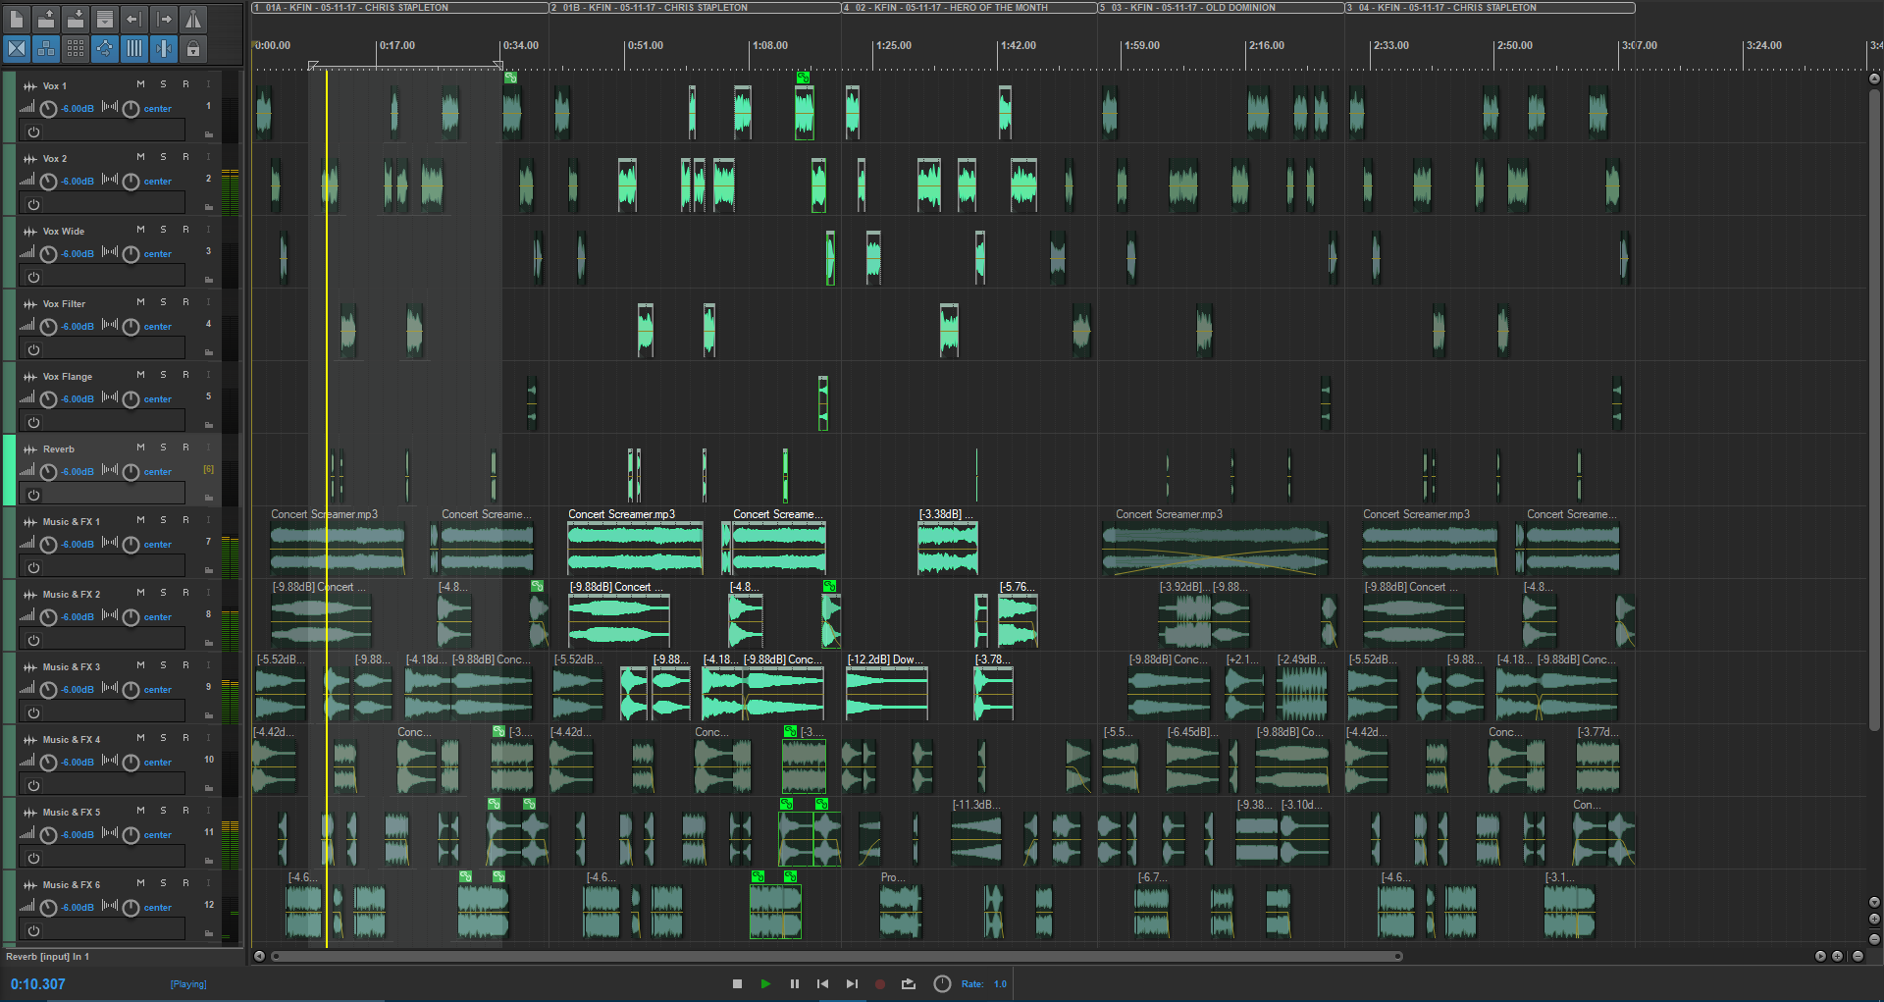Screen dimensions: 1884x1002
Task: Mute the Reverb track
Action: (x=140, y=448)
